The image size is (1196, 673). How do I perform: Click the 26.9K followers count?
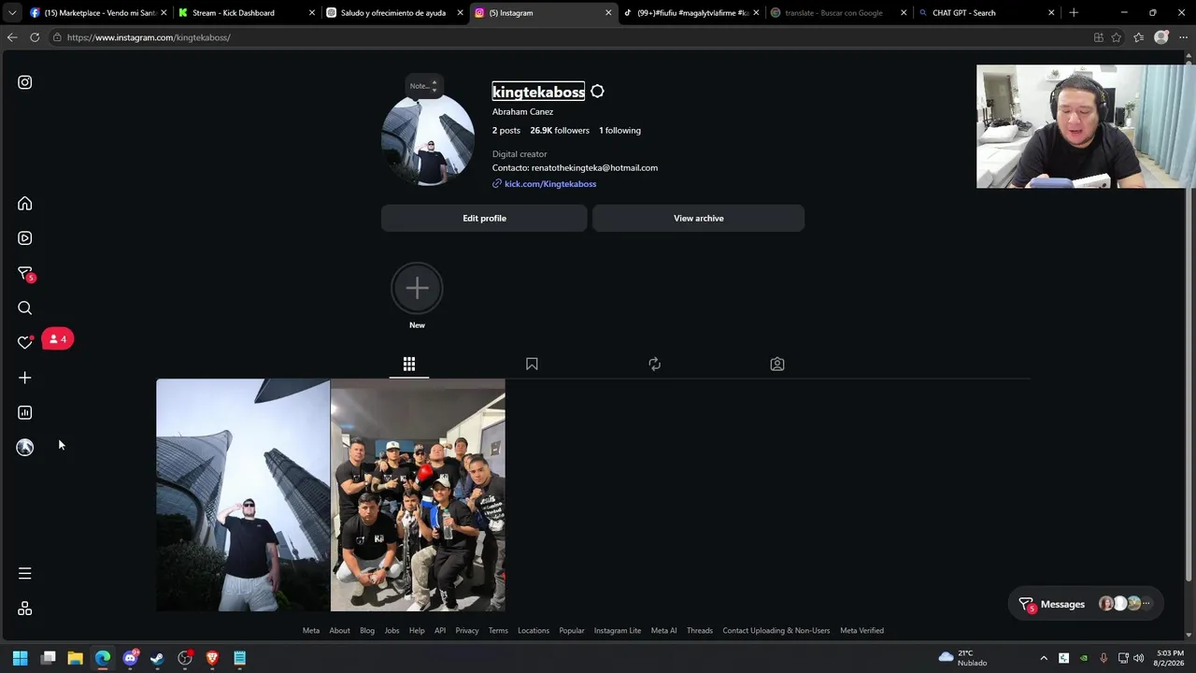point(560,131)
